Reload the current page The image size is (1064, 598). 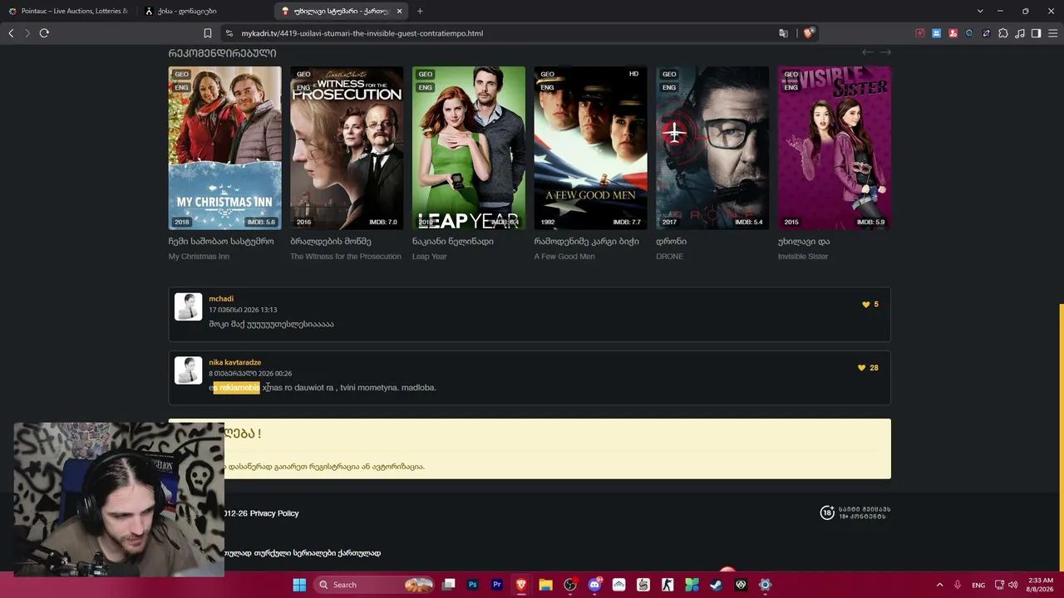(44, 33)
